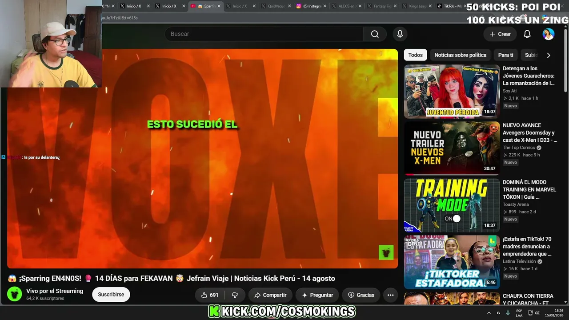Screen dimensions: 569x320
Task: Select the Todos filter chip
Action: (x=415, y=55)
